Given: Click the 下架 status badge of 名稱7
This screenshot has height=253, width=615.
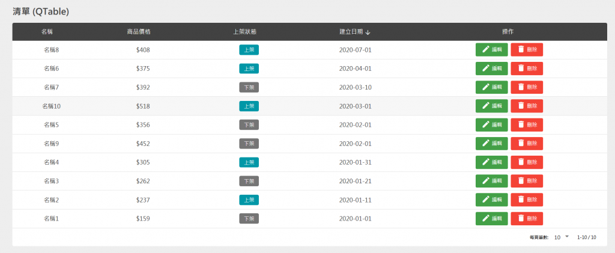Looking at the screenshot, I should point(249,88).
